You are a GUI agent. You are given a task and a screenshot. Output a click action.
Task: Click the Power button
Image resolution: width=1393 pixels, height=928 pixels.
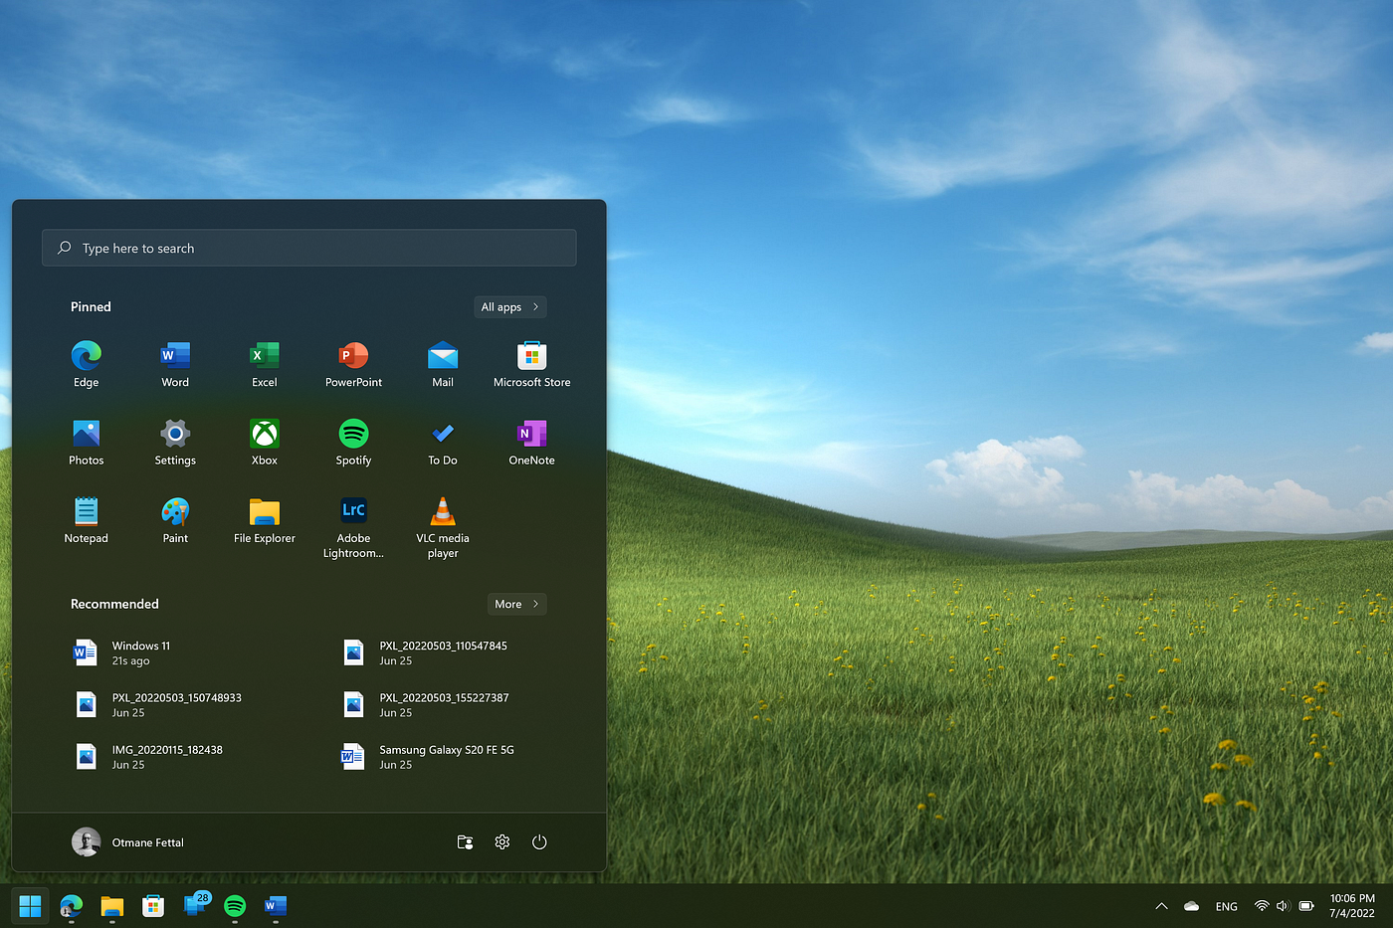539,841
